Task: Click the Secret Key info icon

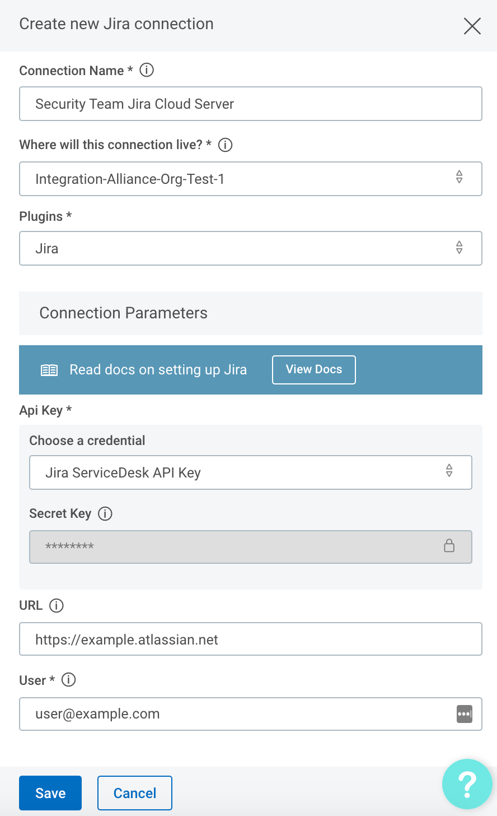Action: [x=105, y=513]
